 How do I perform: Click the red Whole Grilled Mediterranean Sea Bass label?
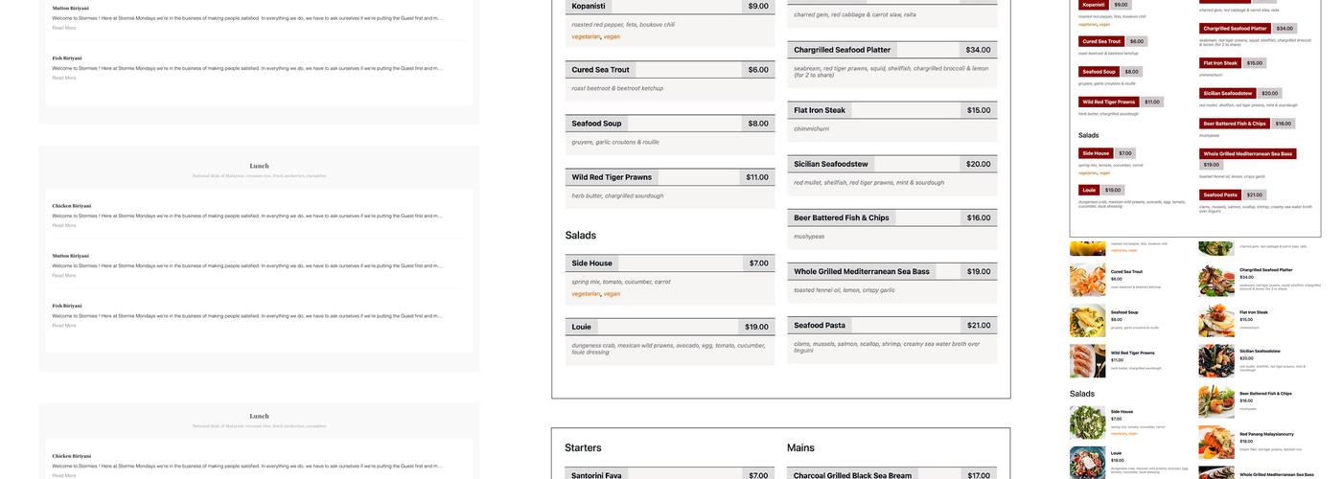(x=1247, y=153)
